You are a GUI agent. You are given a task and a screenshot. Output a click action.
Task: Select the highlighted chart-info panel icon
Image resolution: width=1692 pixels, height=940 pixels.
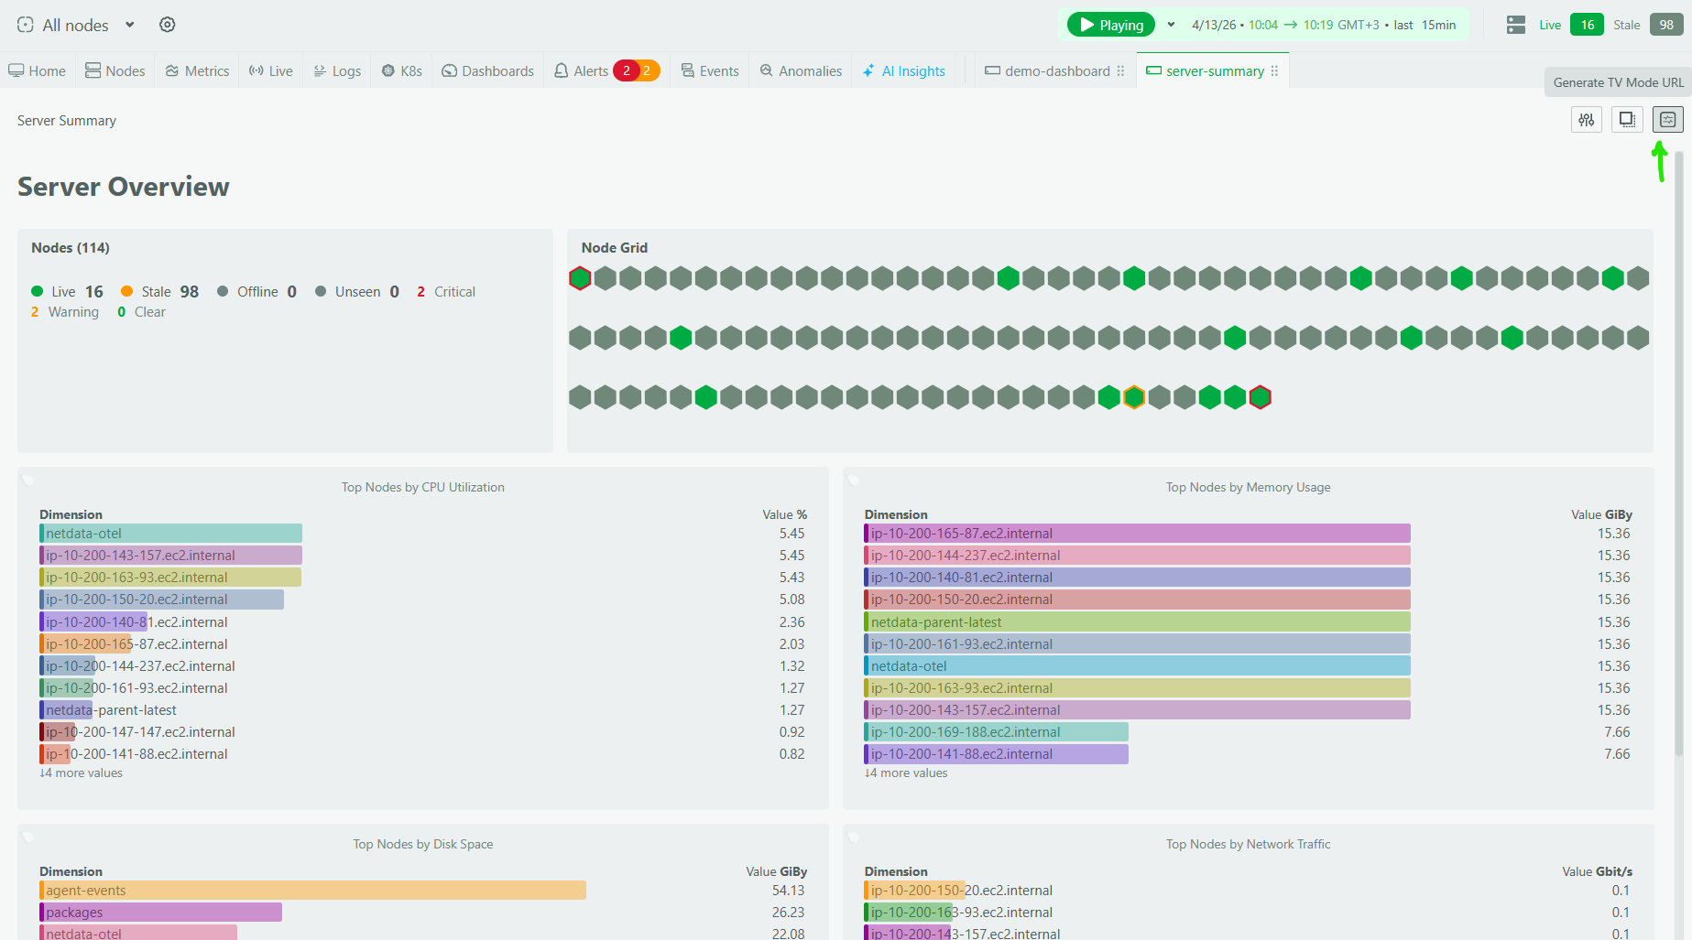click(1667, 119)
